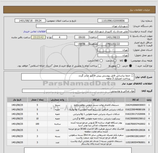158x153 pixels.
Task: Click item code 0160700057410002
Action: pos(135,124)
